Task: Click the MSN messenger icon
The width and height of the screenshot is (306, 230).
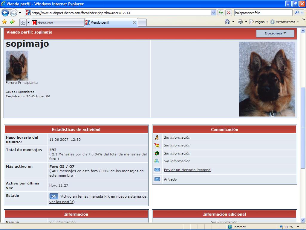Action: 157,161
